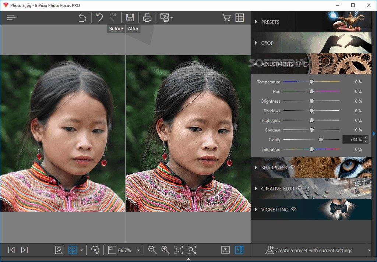Image resolution: width=377 pixels, height=262 pixels.
Task: Click the After label tab
Action: coord(133,29)
